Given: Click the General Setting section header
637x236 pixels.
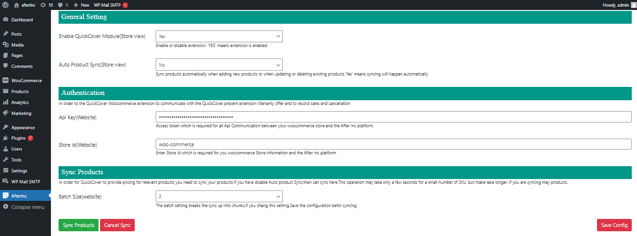Looking at the screenshot, I should (345, 17).
